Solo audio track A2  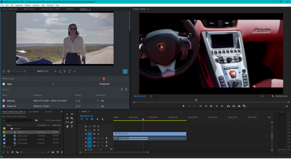click(102, 142)
